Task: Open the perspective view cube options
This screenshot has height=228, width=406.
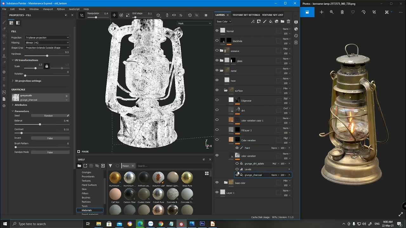Action: 158,15
